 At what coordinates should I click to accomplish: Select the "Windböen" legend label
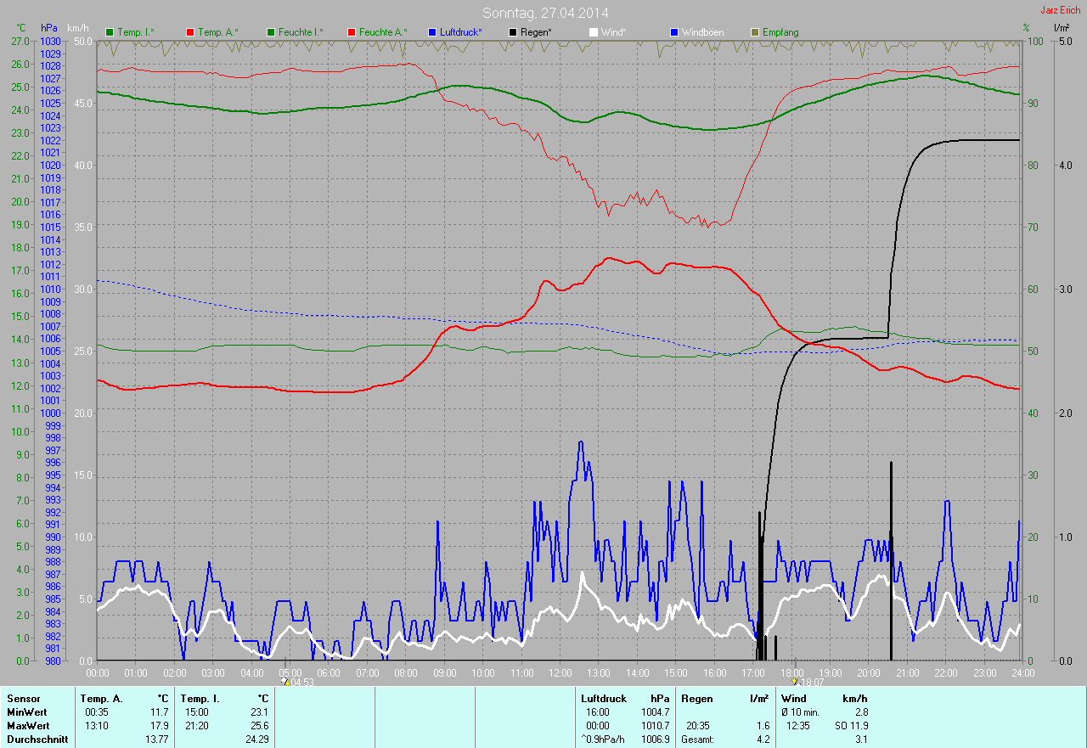point(703,32)
